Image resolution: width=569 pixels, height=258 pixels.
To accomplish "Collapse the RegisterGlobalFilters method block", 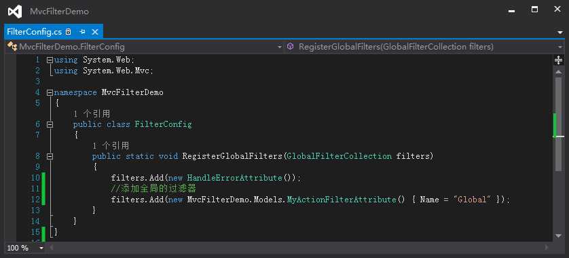I will coord(50,156).
